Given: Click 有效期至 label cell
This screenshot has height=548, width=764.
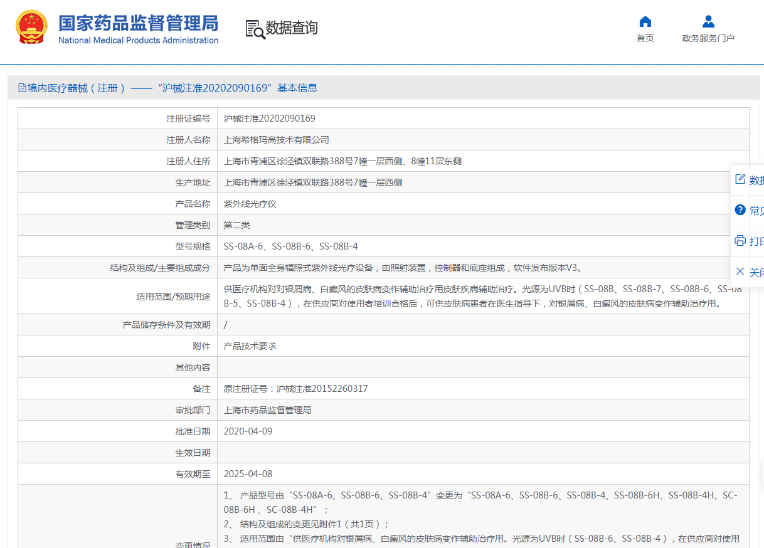Looking at the screenshot, I should (x=117, y=474).
